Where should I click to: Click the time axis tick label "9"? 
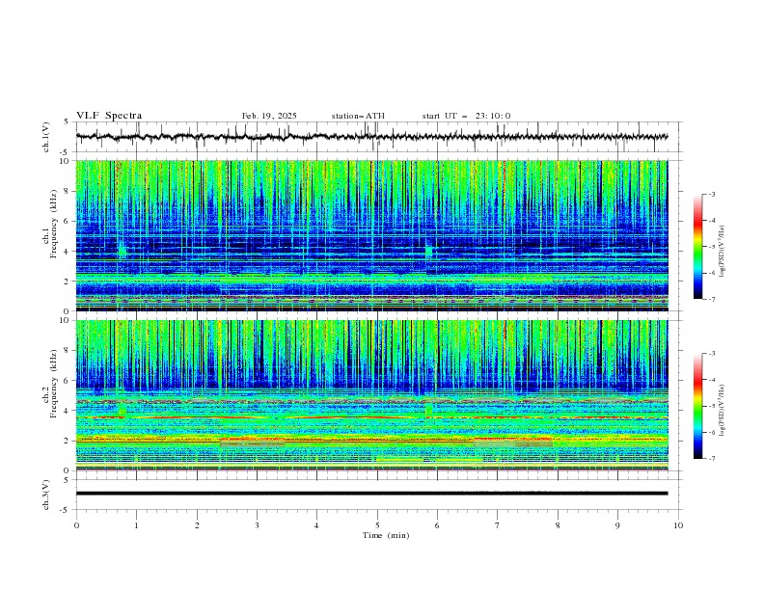coord(617,525)
